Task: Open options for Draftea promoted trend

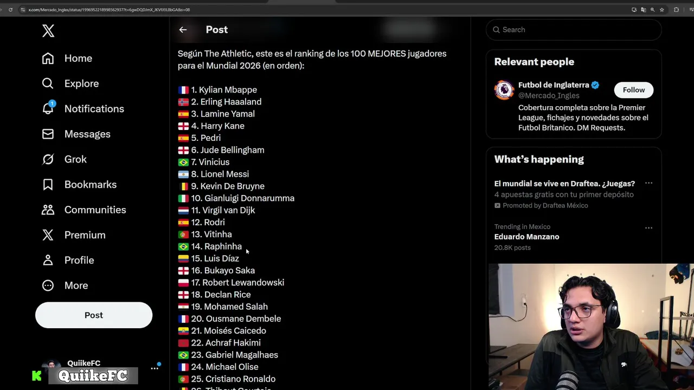Action: pyautogui.click(x=648, y=183)
